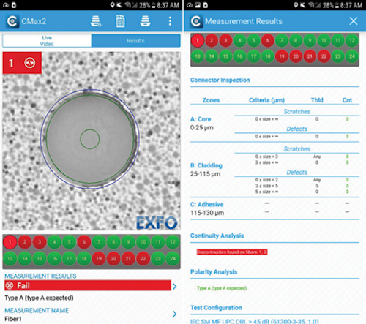This screenshot has height=324, width=366.
Task: Choose fiber 6 in Measurement Results strip
Action: pyautogui.click(x=268, y=40)
